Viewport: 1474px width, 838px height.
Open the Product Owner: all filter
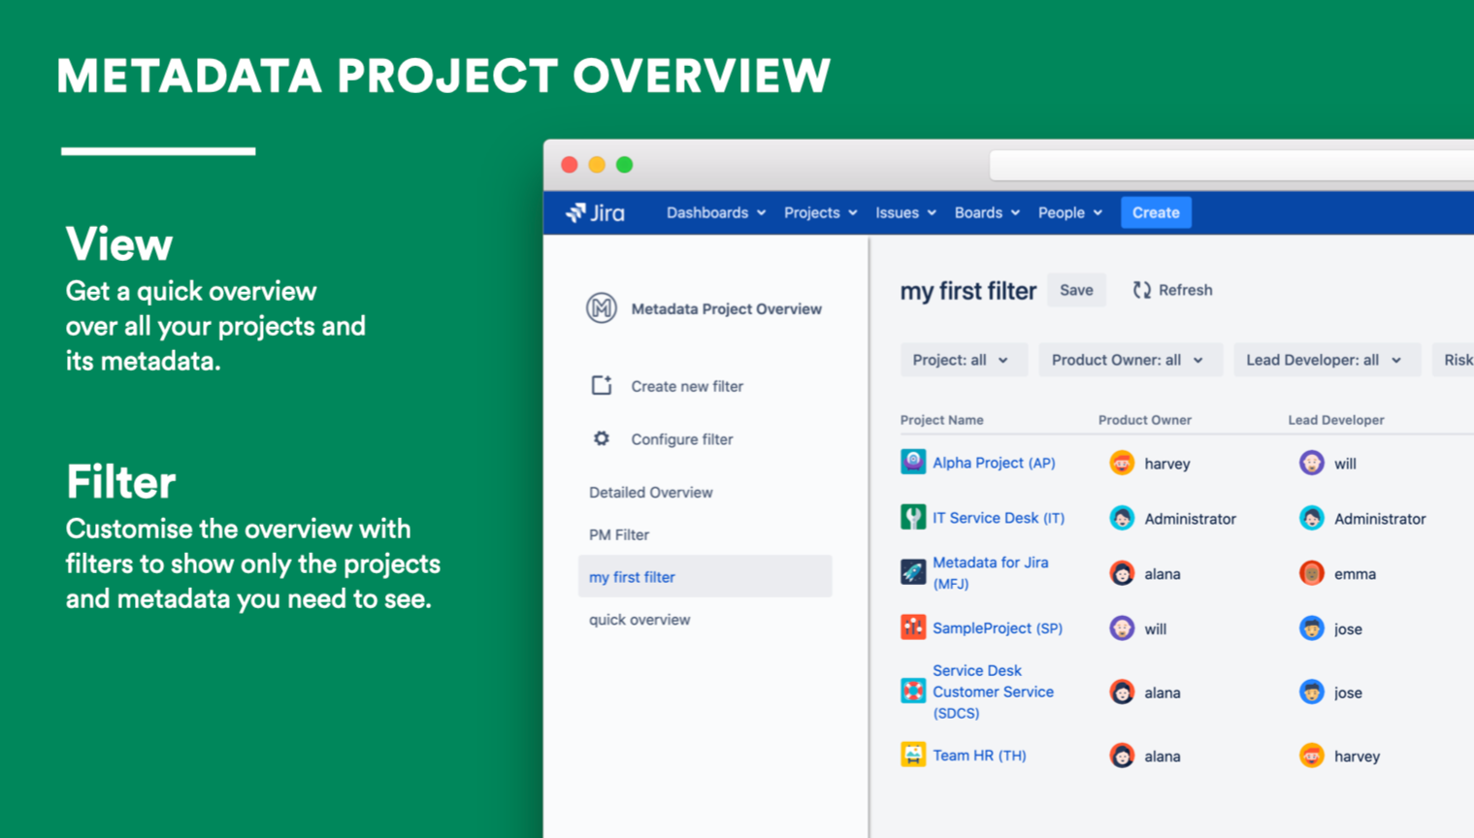[x=1129, y=360]
